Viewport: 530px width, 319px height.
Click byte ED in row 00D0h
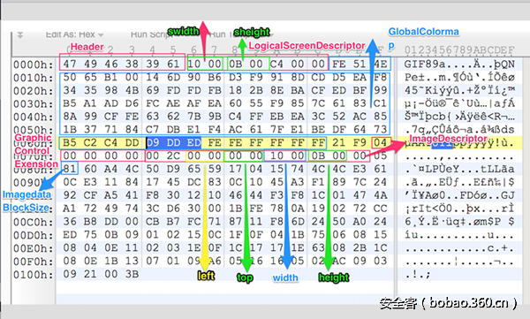(x=70, y=234)
